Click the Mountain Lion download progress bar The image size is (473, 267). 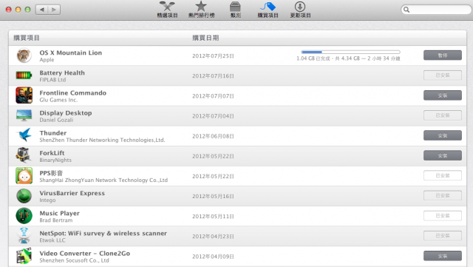pyautogui.click(x=350, y=52)
